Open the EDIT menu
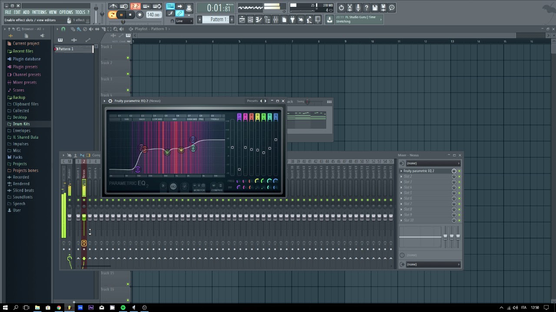Viewport: 556px width, 312px height. tap(17, 12)
